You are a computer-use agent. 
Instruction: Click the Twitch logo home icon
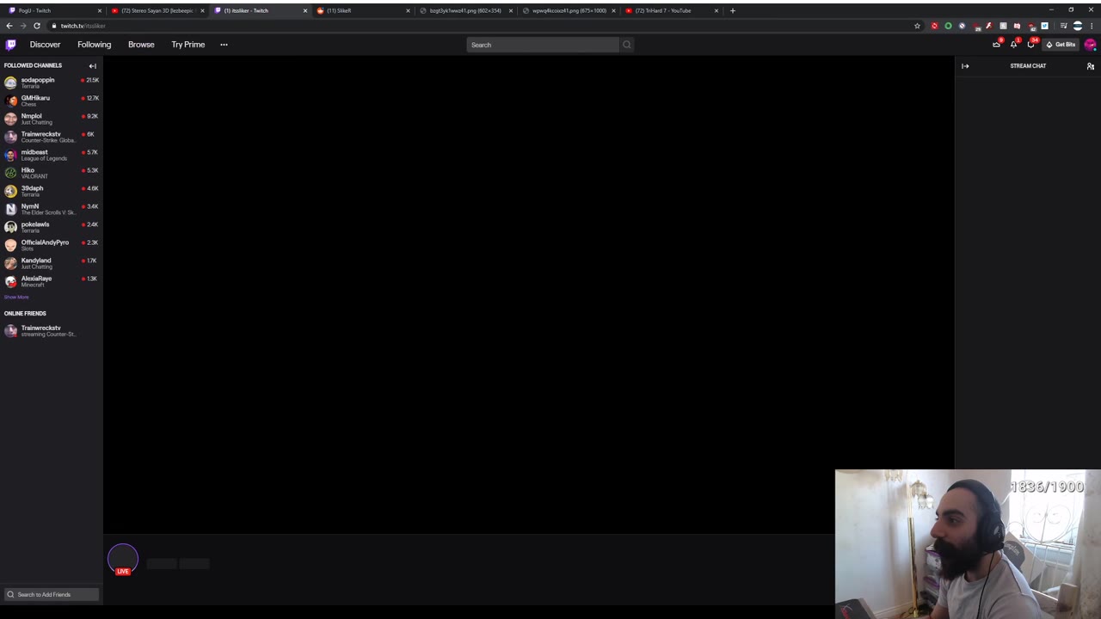click(10, 45)
